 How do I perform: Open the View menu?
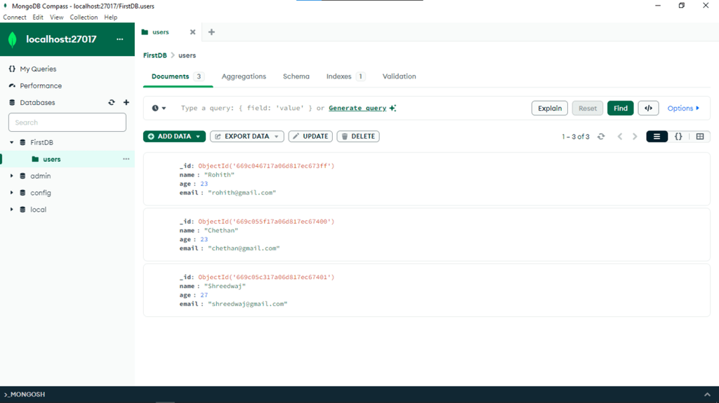[56, 17]
